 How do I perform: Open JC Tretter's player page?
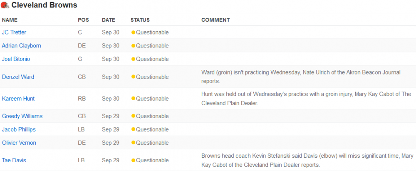[14, 32]
